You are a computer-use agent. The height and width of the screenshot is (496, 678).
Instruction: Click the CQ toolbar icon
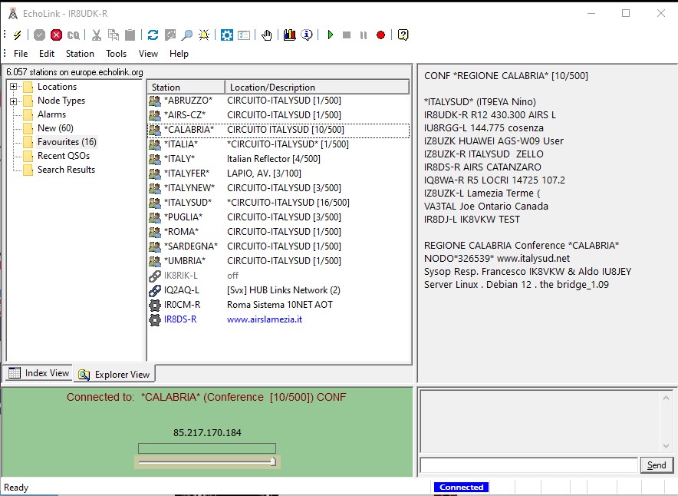74,35
